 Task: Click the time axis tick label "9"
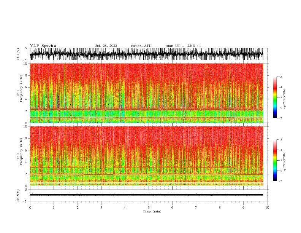pos(243,207)
